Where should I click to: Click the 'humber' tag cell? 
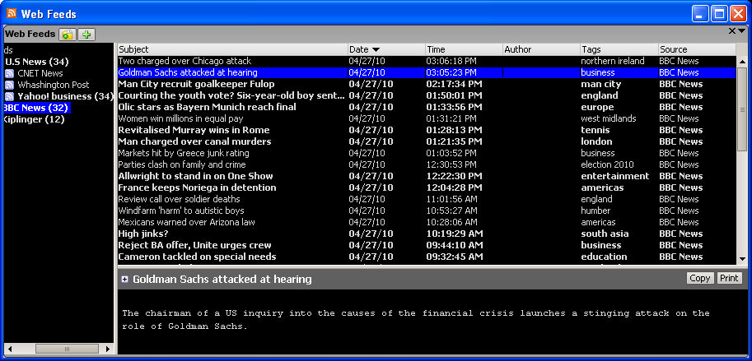tap(596, 211)
